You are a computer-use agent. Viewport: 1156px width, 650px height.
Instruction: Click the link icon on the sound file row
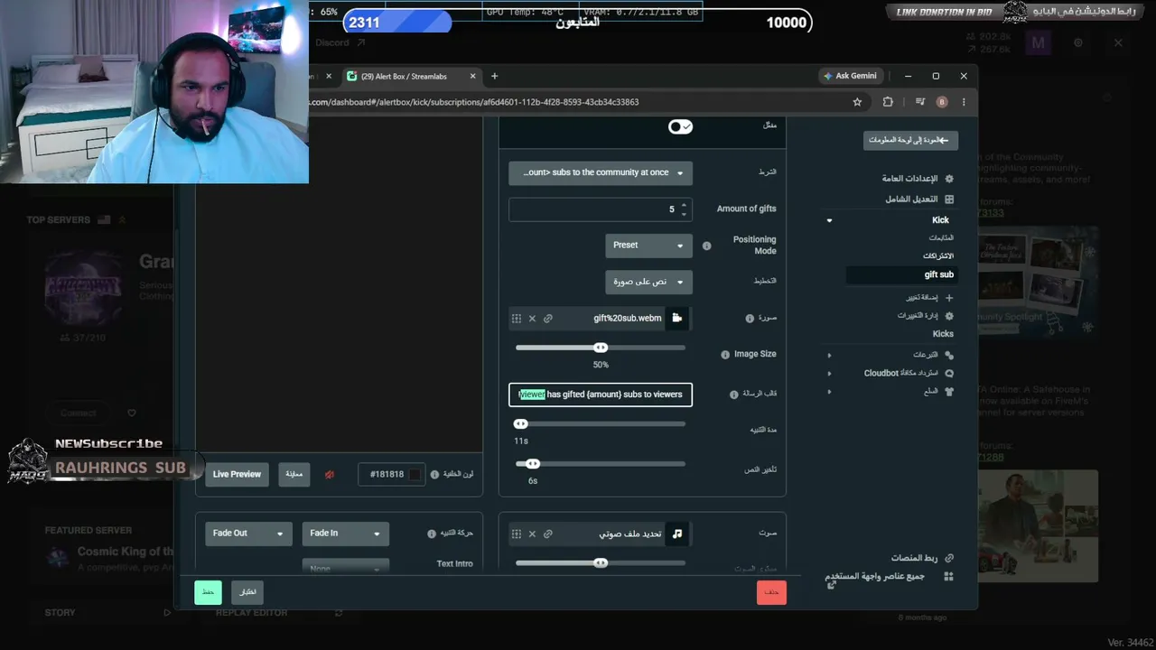pyautogui.click(x=548, y=534)
